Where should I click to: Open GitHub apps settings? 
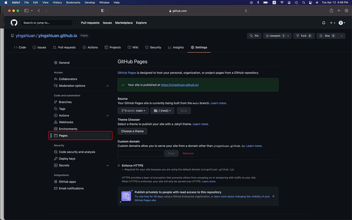(81, 182)
